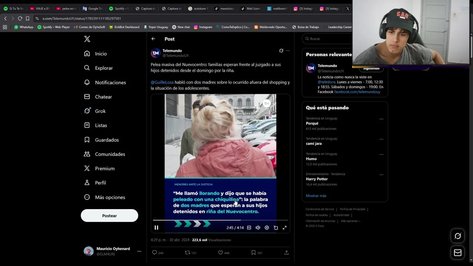Click the Postear button
Image resolution: width=473 pixels, height=266 pixels.
(x=109, y=216)
